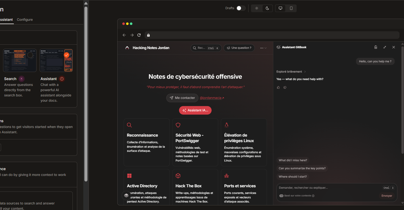
Task: Click the 'Demander, rechercher ou expliquer...' input
Action: tap(329, 188)
